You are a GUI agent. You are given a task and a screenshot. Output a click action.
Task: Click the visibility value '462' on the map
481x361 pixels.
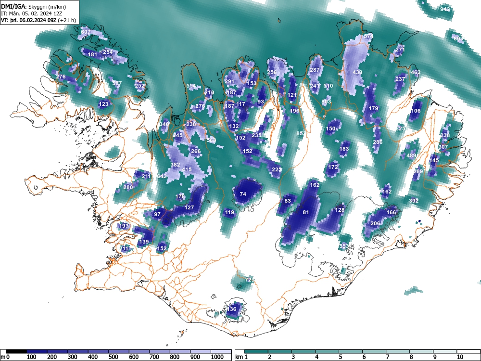click(416, 72)
